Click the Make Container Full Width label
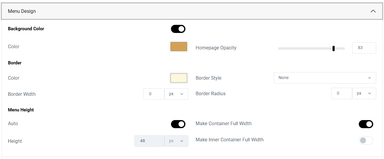 click(223, 124)
